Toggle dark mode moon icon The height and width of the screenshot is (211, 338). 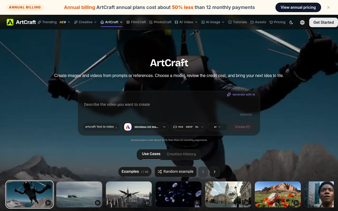click(x=291, y=22)
